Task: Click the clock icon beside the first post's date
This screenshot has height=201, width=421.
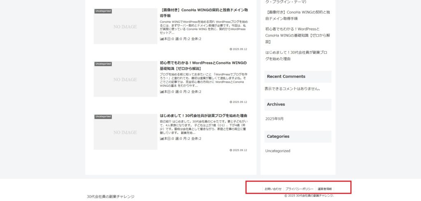Action: click(231, 49)
